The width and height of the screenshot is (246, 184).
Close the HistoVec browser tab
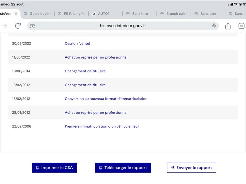(16, 13)
